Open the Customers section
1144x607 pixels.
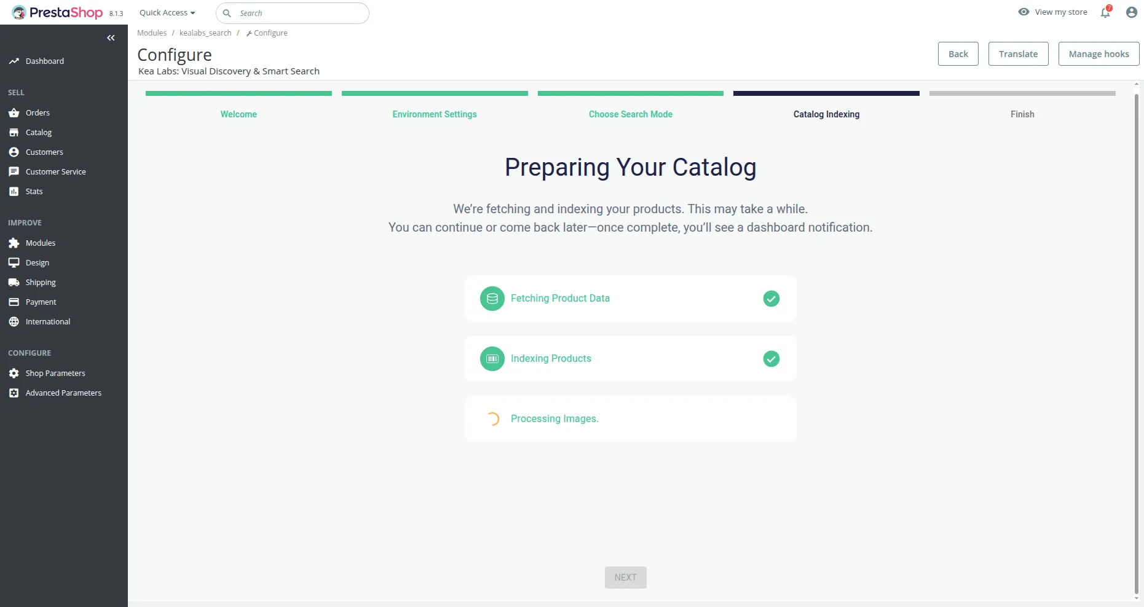click(x=44, y=152)
